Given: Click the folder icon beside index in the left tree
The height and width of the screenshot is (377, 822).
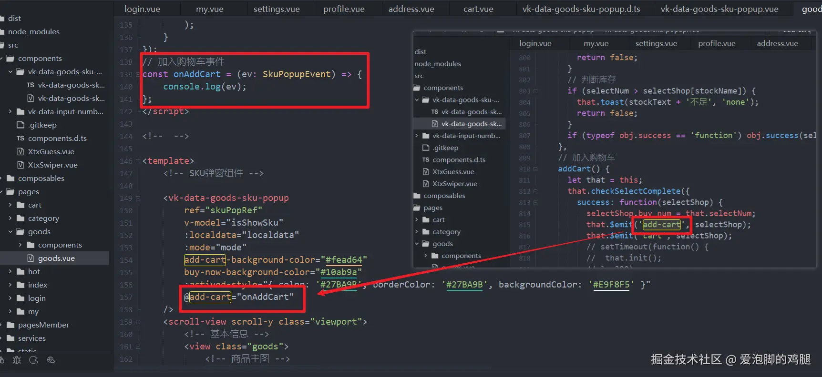Looking at the screenshot, I should pos(21,285).
